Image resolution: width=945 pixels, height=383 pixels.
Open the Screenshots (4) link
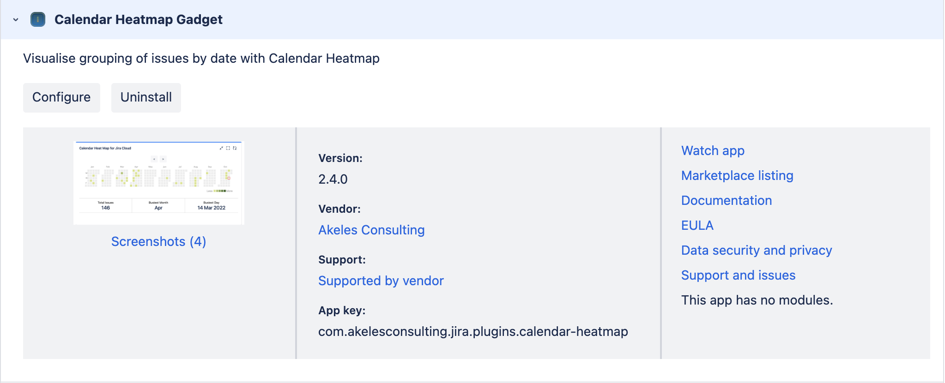tap(158, 241)
